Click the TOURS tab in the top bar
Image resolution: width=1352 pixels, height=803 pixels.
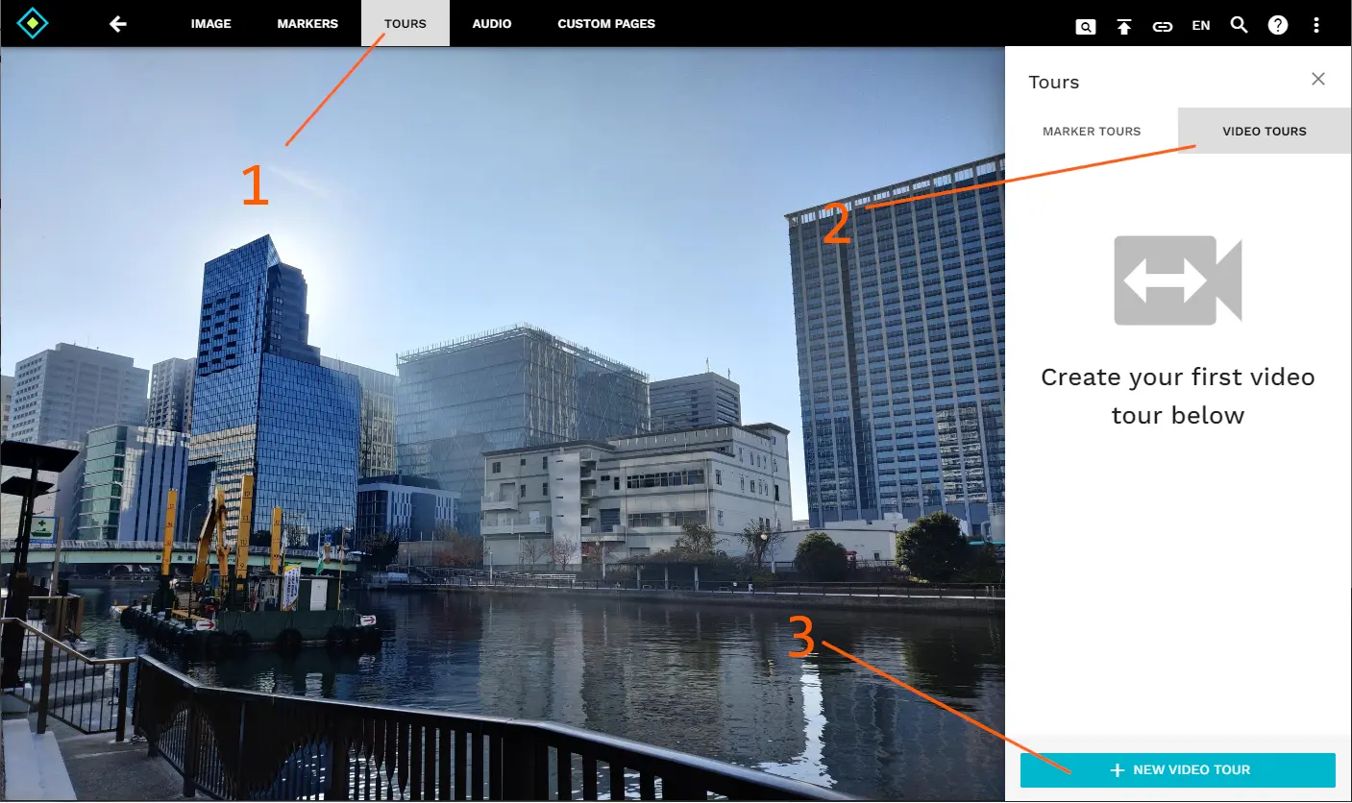(x=405, y=23)
